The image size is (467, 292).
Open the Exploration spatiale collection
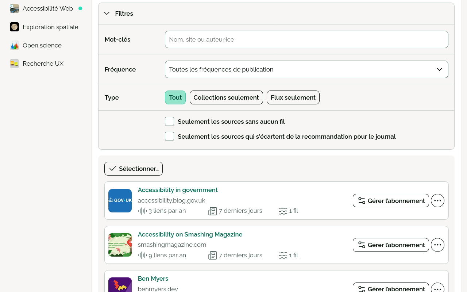pyautogui.click(x=50, y=27)
